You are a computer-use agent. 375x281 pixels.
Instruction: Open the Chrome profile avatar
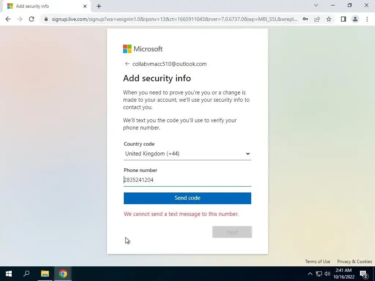click(355, 19)
